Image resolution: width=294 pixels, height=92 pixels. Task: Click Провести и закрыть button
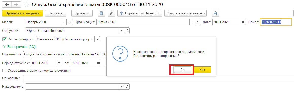(22, 13)
